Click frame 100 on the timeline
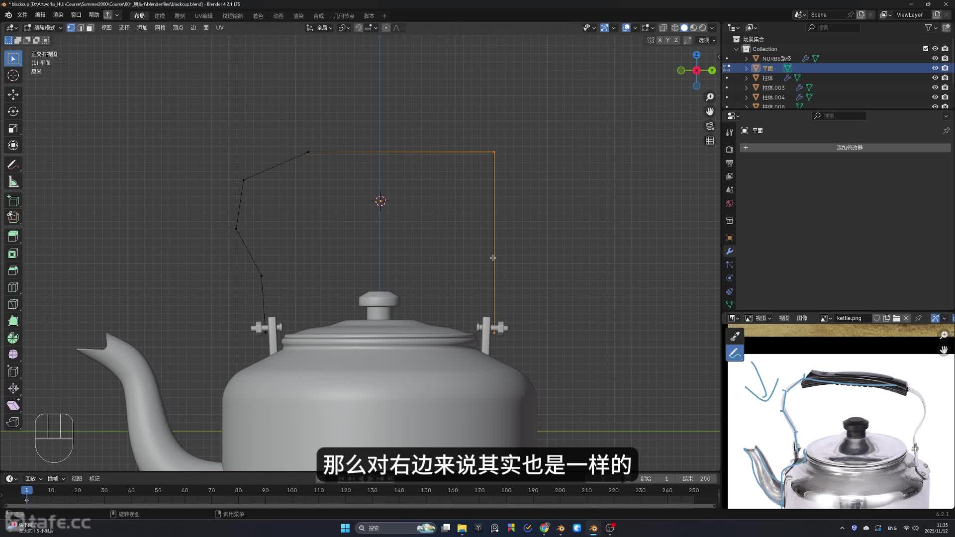Screen dimensions: 955x537 pyautogui.click(x=292, y=490)
